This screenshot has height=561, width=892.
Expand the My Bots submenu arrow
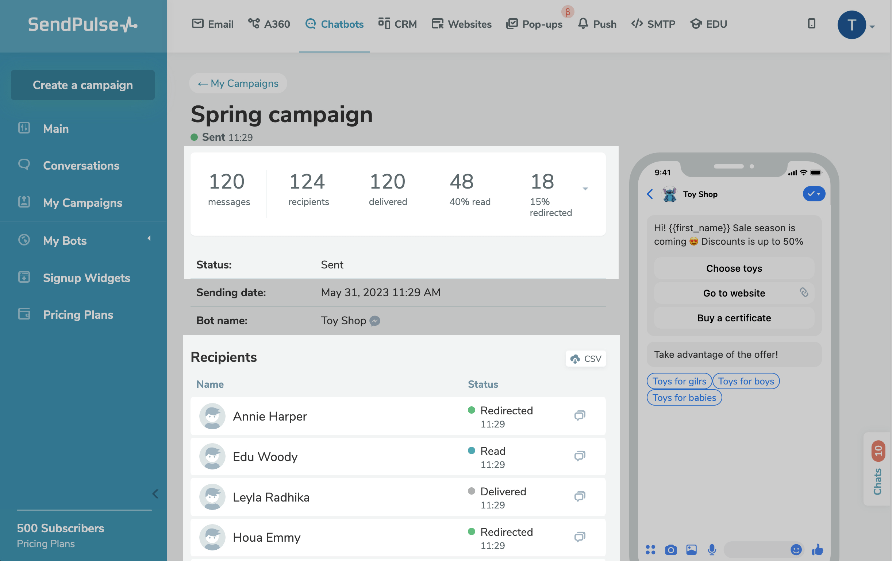click(149, 239)
